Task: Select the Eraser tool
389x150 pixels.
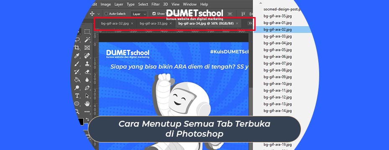Action: [87, 72]
